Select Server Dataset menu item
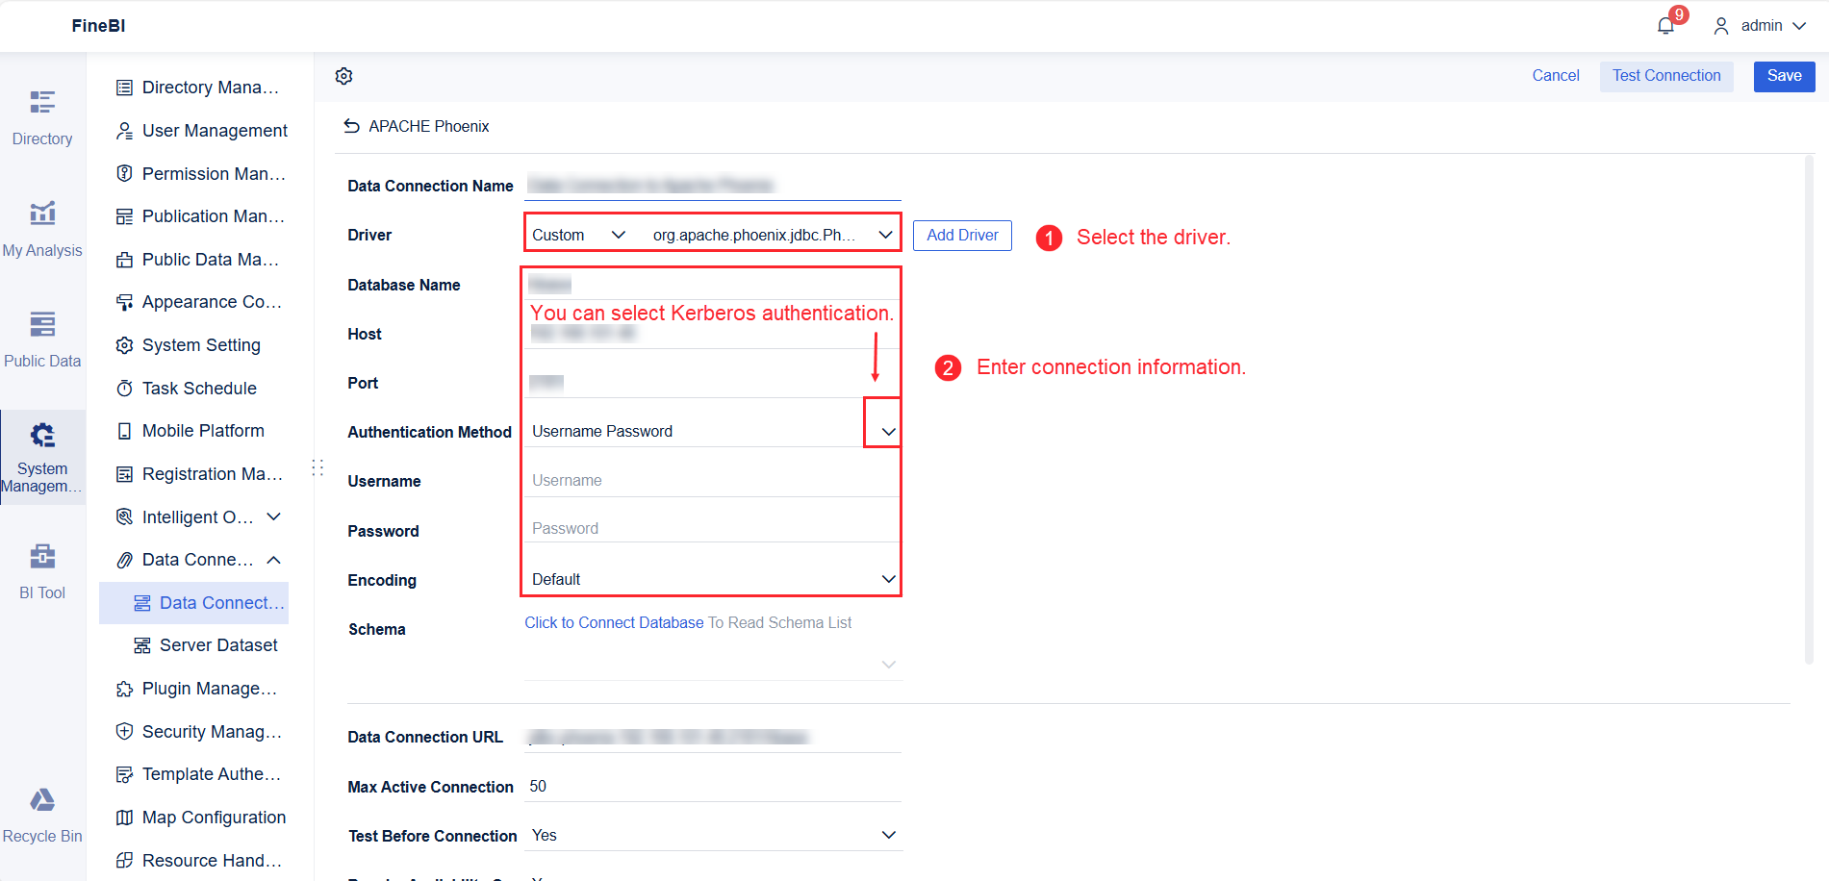The height and width of the screenshot is (881, 1829). [x=193, y=645]
